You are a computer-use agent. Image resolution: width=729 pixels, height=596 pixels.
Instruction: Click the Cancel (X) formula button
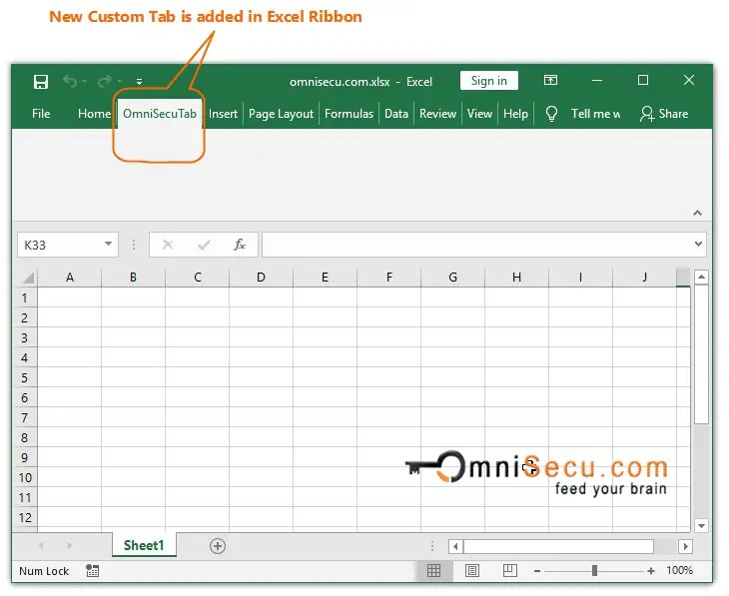(168, 245)
